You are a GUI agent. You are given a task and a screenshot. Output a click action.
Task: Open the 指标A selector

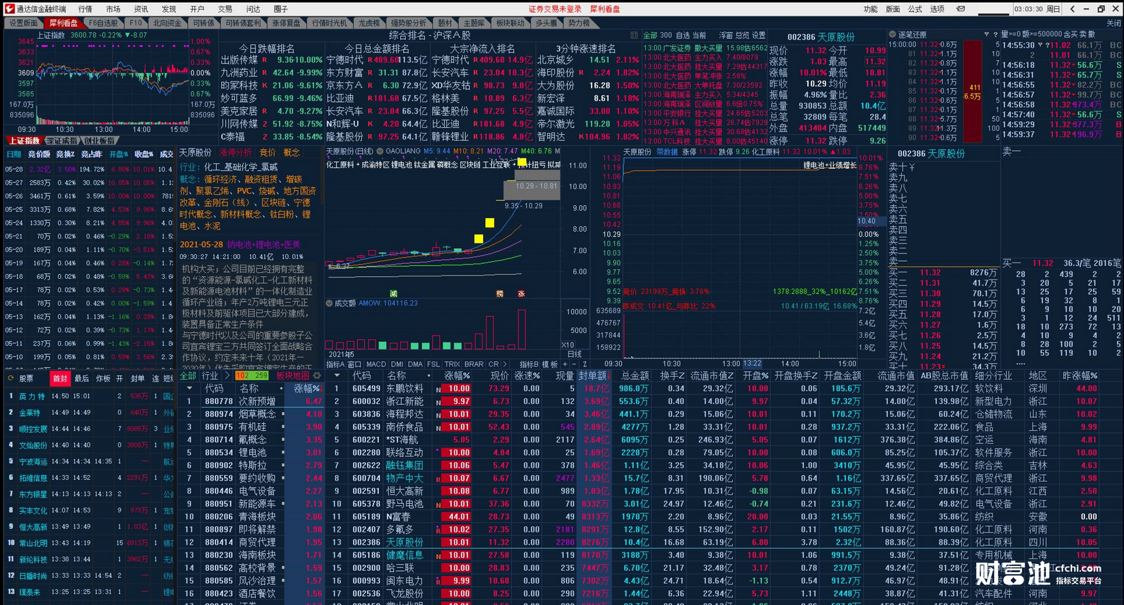tap(335, 364)
